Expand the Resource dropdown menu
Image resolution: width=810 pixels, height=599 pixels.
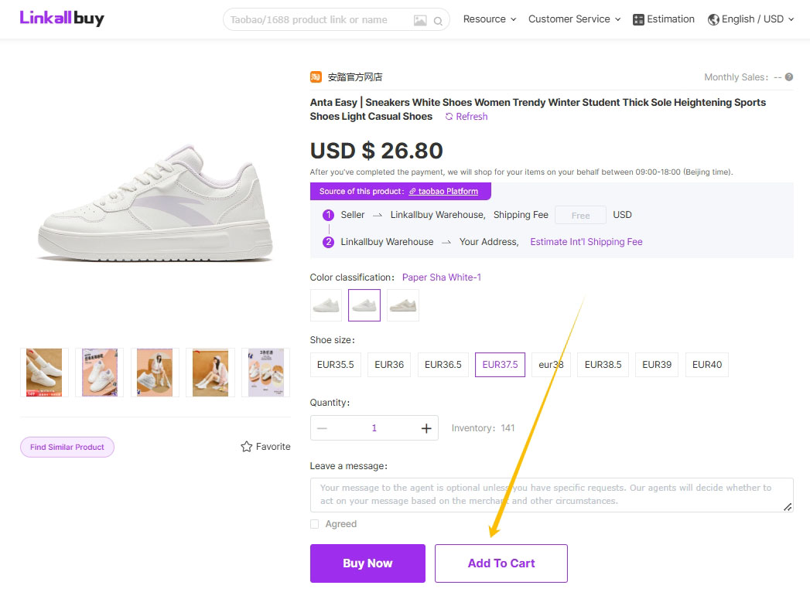click(490, 19)
